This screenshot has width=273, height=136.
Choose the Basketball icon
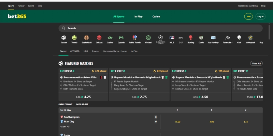click(x=87, y=38)
